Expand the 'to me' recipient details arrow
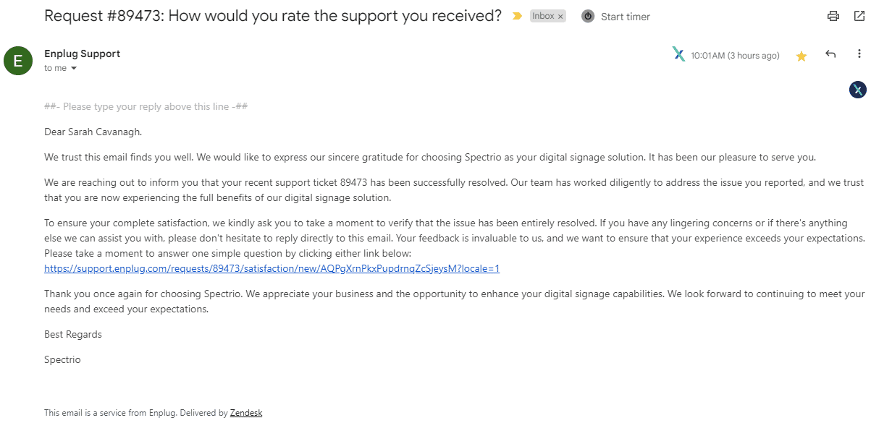The height and width of the screenshot is (423, 871). pos(74,69)
